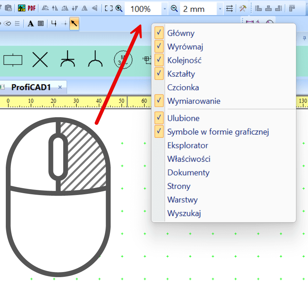Rotate selection counter-clockwise with curved-arrow triangle icon
The width and height of the screenshot is (308, 284).
point(45,8)
